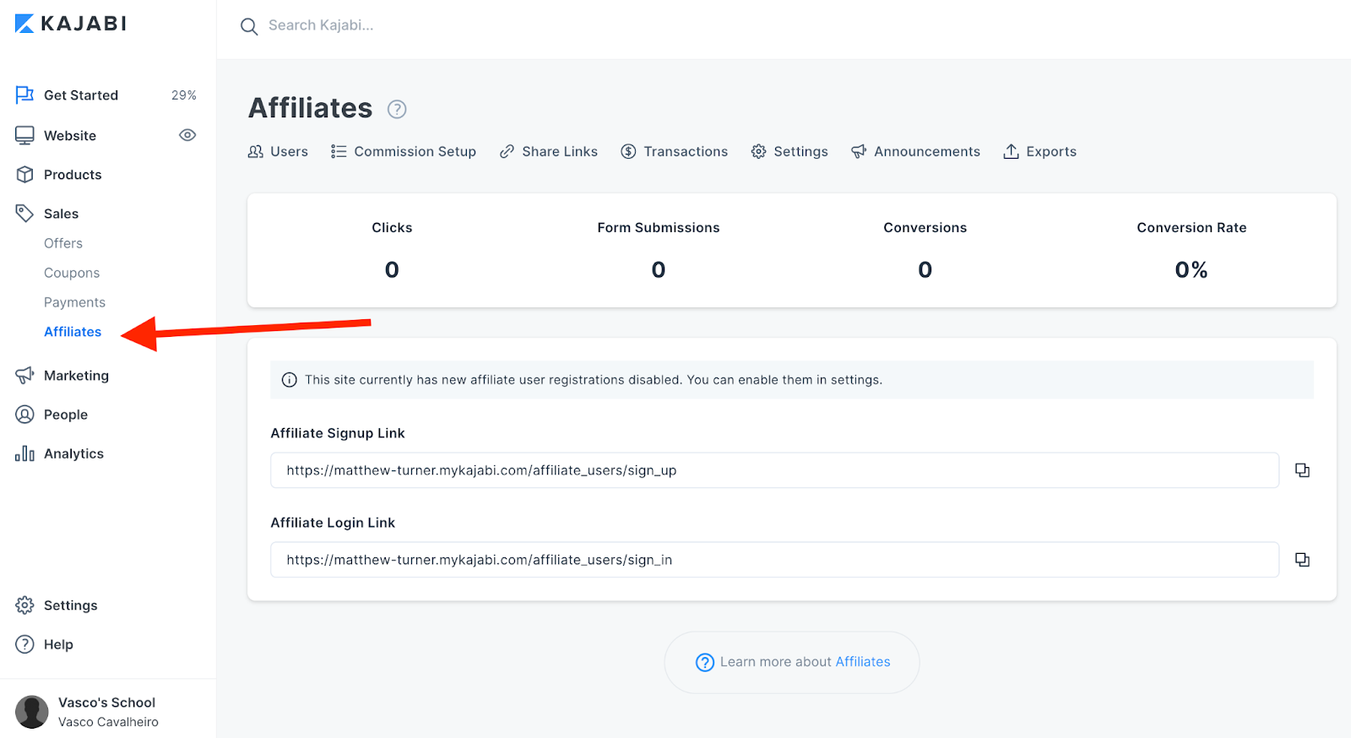The width and height of the screenshot is (1351, 738).
Task: Open Get Started in sidebar
Action: click(81, 95)
